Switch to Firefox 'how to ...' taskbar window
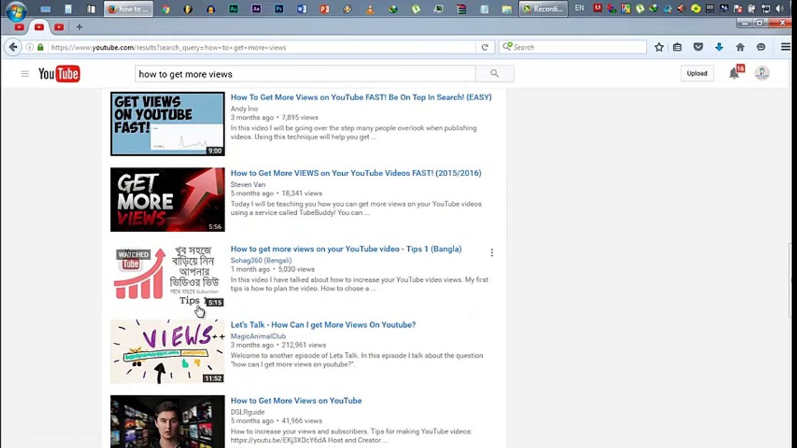 coord(129,9)
